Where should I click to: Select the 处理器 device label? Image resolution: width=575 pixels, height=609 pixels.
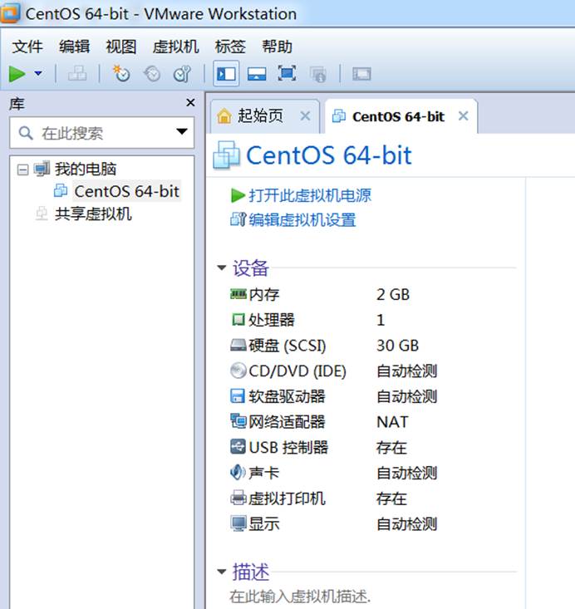pyautogui.click(x=272, y=320)
